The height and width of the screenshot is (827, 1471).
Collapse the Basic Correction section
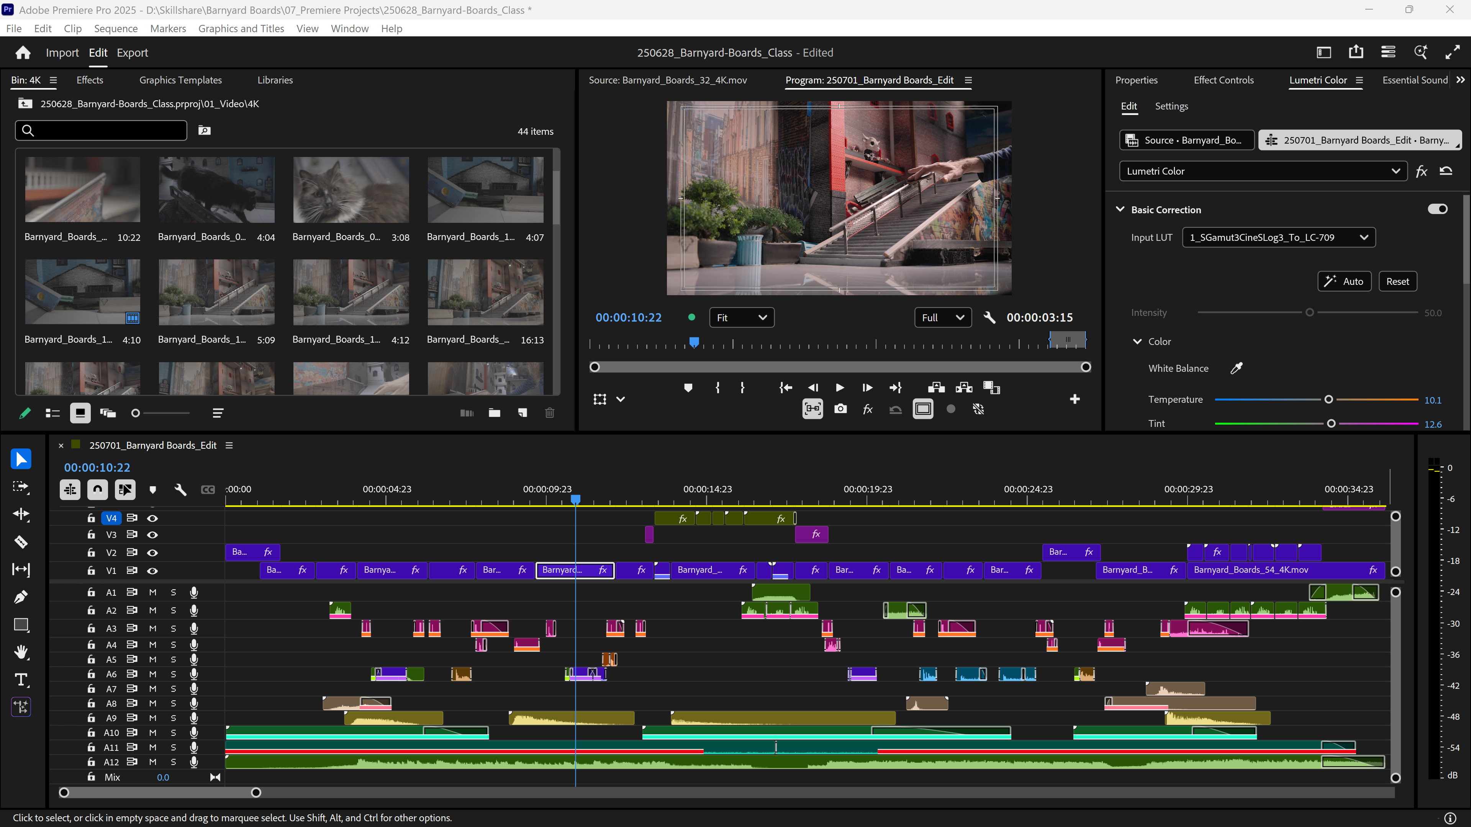tap(1120, 209)
